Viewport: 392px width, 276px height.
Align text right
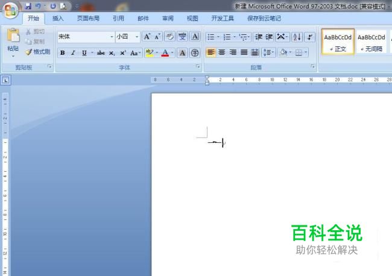coord(233,52)
